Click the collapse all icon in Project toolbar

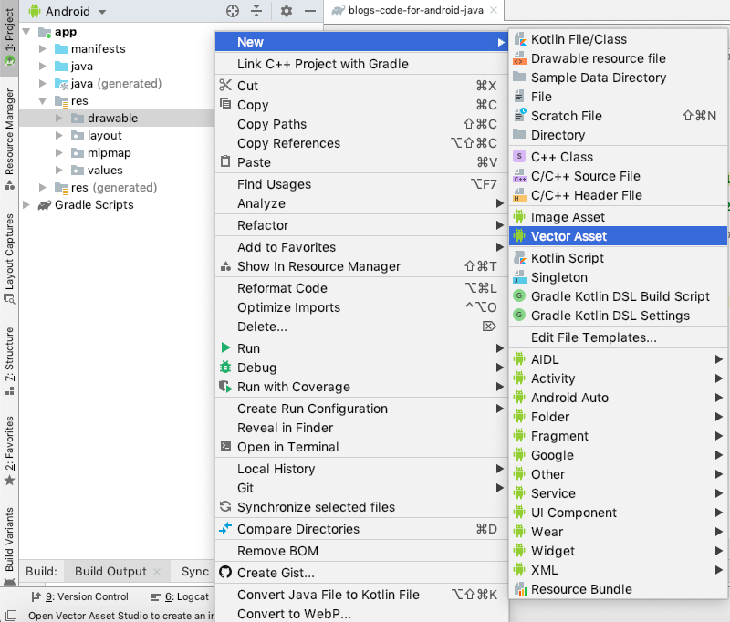256,11
